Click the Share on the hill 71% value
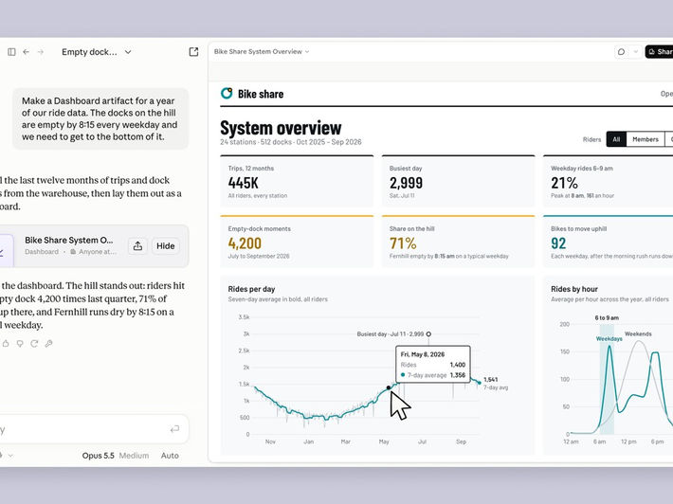 (x=403, y=243)
